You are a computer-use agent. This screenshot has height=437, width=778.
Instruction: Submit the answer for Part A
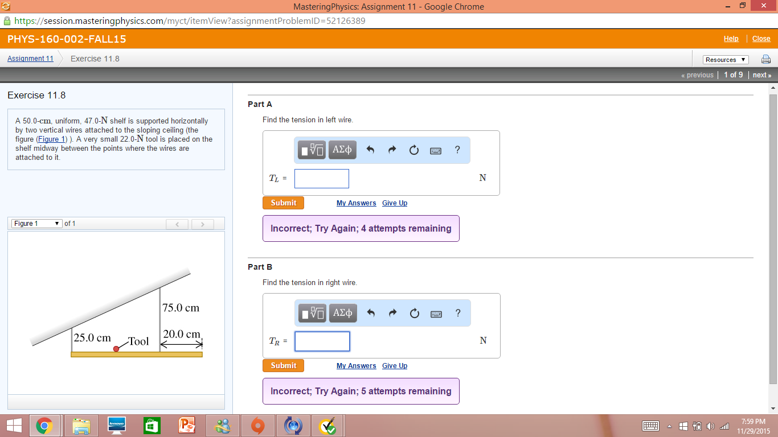point(283,203)
